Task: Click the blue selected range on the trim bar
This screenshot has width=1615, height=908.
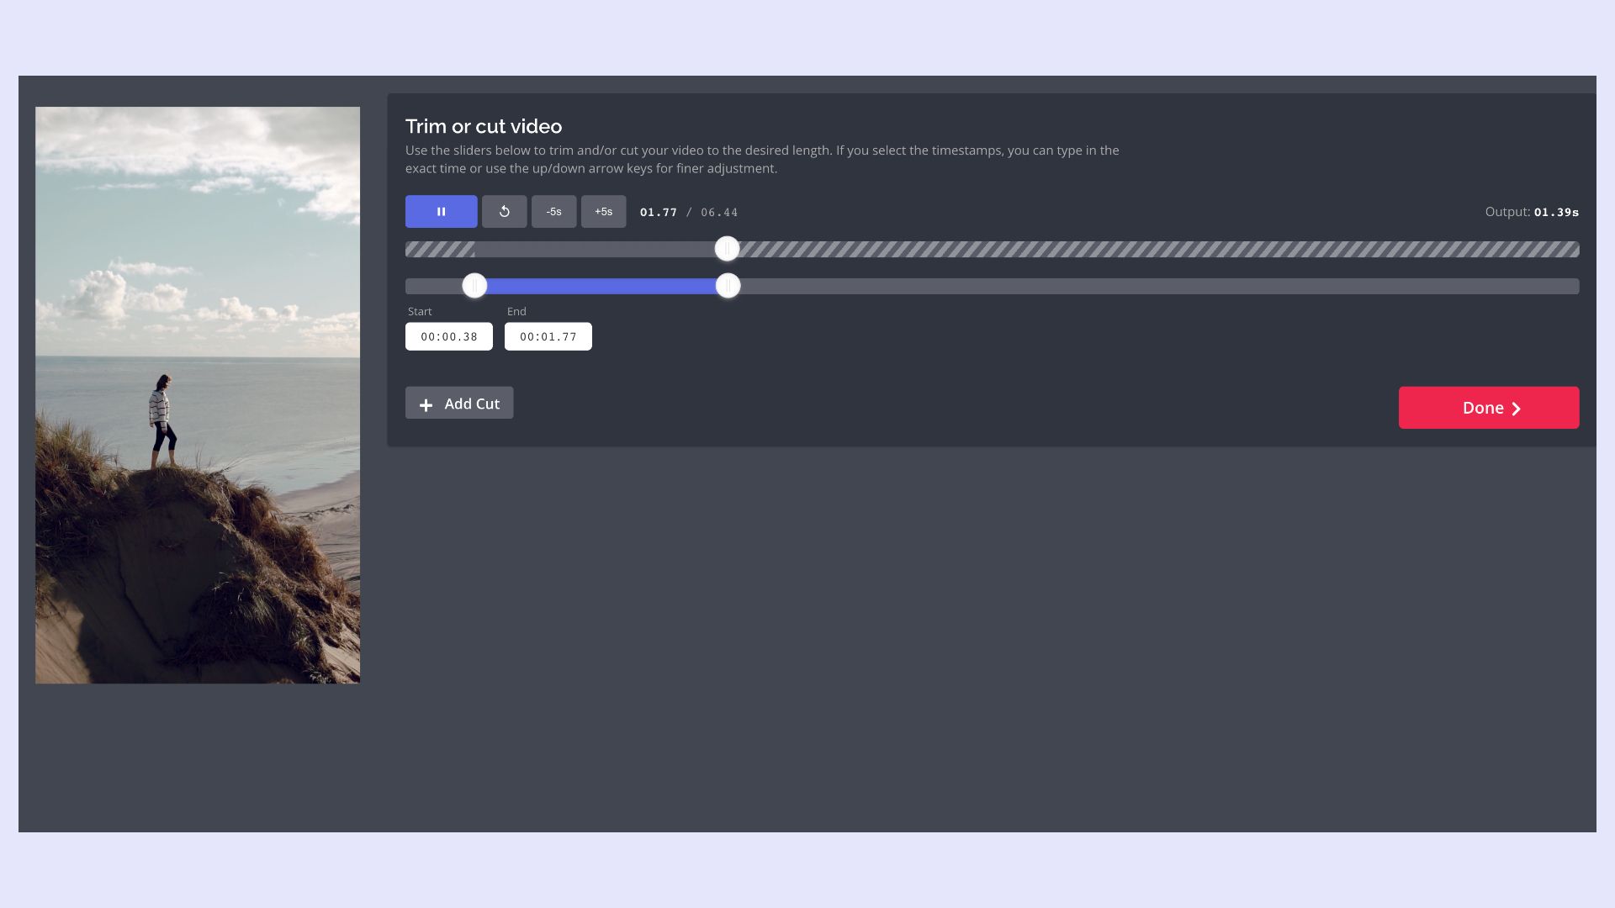Action: click(x=601, y=286)
